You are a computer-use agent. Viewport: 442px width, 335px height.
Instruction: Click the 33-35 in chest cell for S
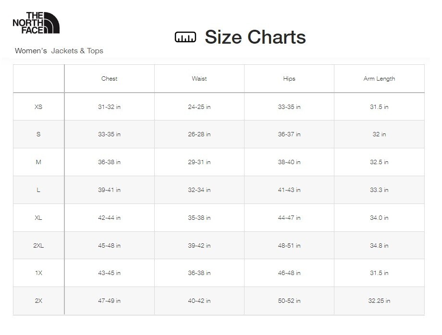109,134
